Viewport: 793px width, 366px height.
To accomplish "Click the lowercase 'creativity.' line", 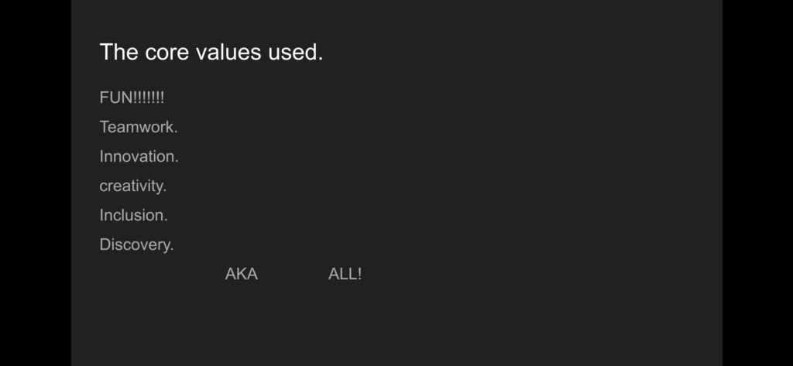I will [133, 186].
